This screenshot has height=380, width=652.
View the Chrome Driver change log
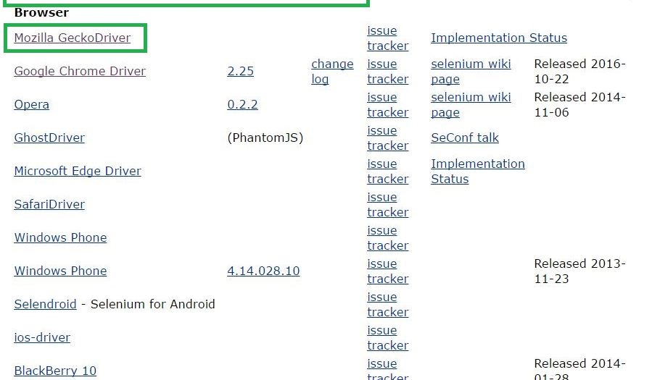click(332, 71)
